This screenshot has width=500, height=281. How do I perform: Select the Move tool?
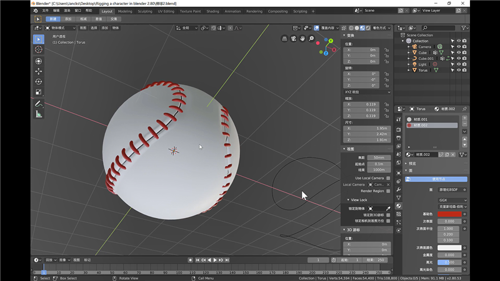pyautogui.click(x=39, y=71)
